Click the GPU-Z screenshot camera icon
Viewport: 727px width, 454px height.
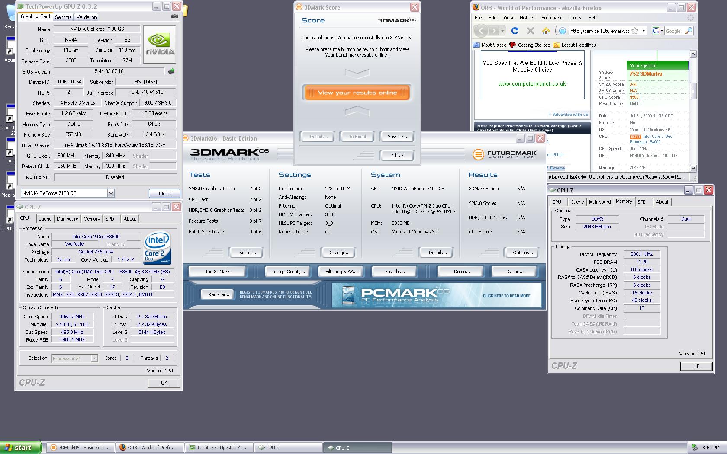[x=174, y=16]
